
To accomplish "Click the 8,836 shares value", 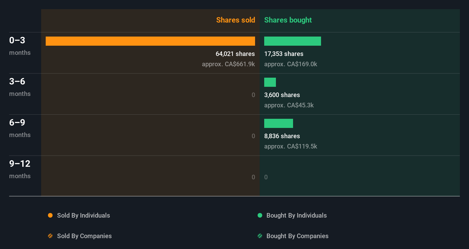I will pyautogui.click(x=282, y=136).
